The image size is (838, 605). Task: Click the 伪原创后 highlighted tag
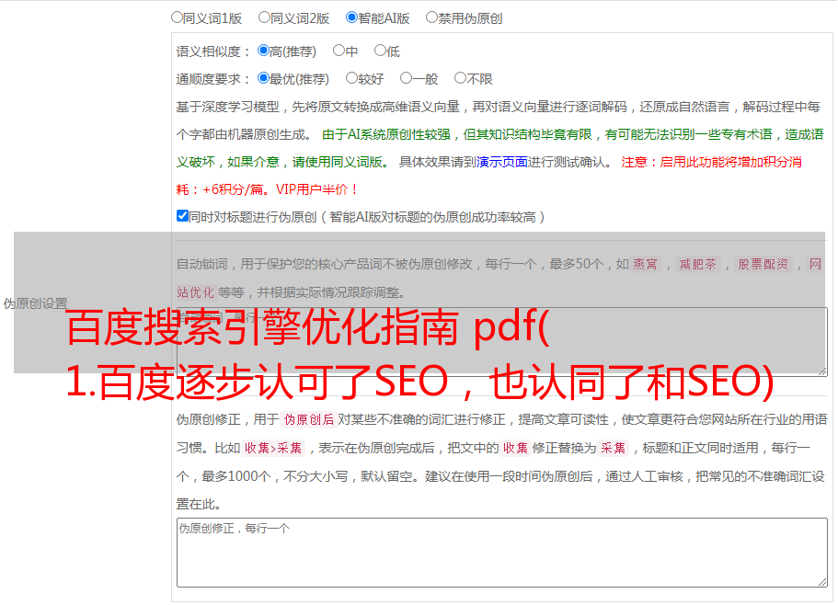point(309,419)
